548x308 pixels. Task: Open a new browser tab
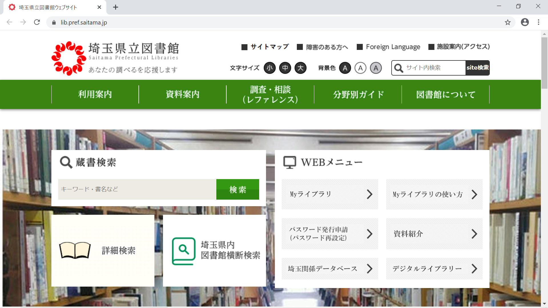(116, 7)
